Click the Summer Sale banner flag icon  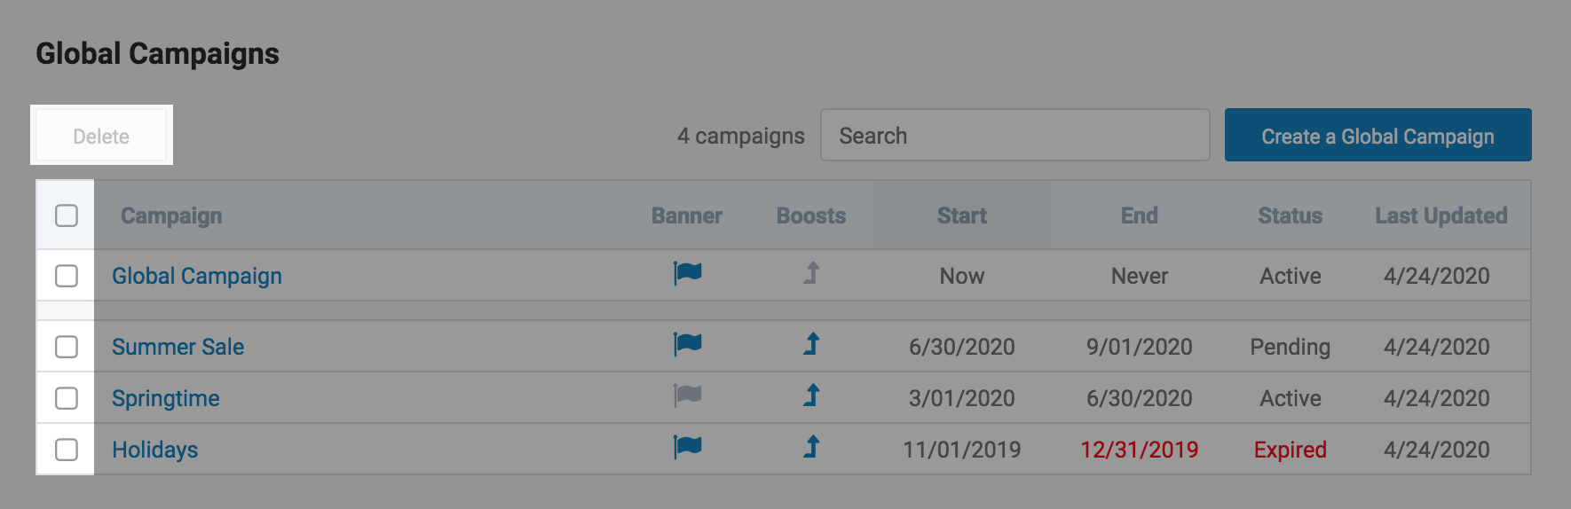pyautogui.click(x=687, y=345)
